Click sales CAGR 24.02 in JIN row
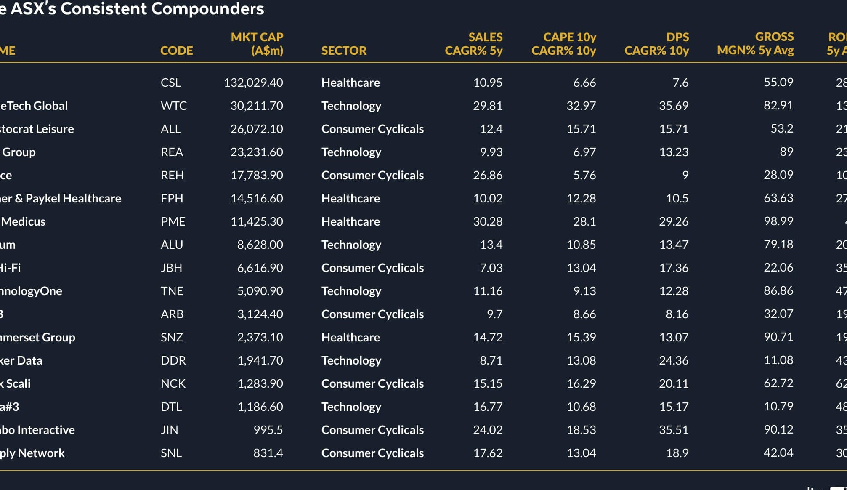 tap(488, 430)
